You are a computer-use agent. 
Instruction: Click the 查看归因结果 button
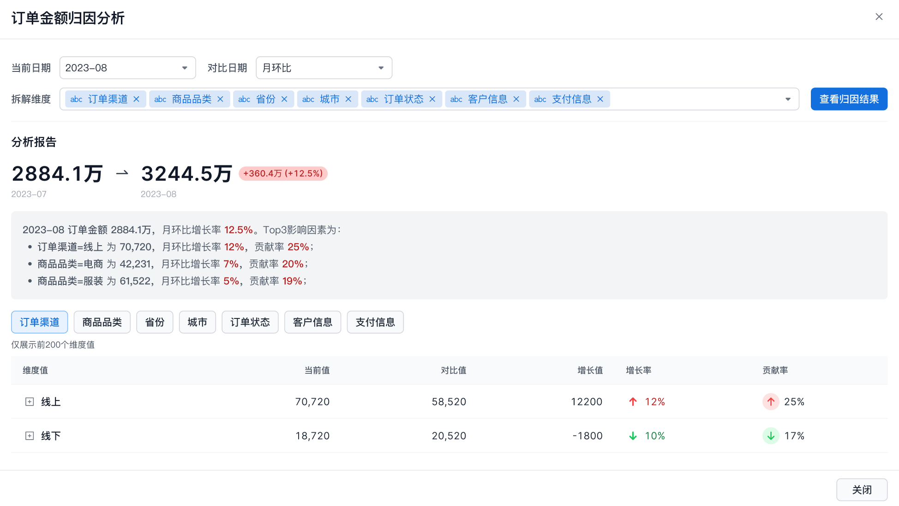pos(849,99)
